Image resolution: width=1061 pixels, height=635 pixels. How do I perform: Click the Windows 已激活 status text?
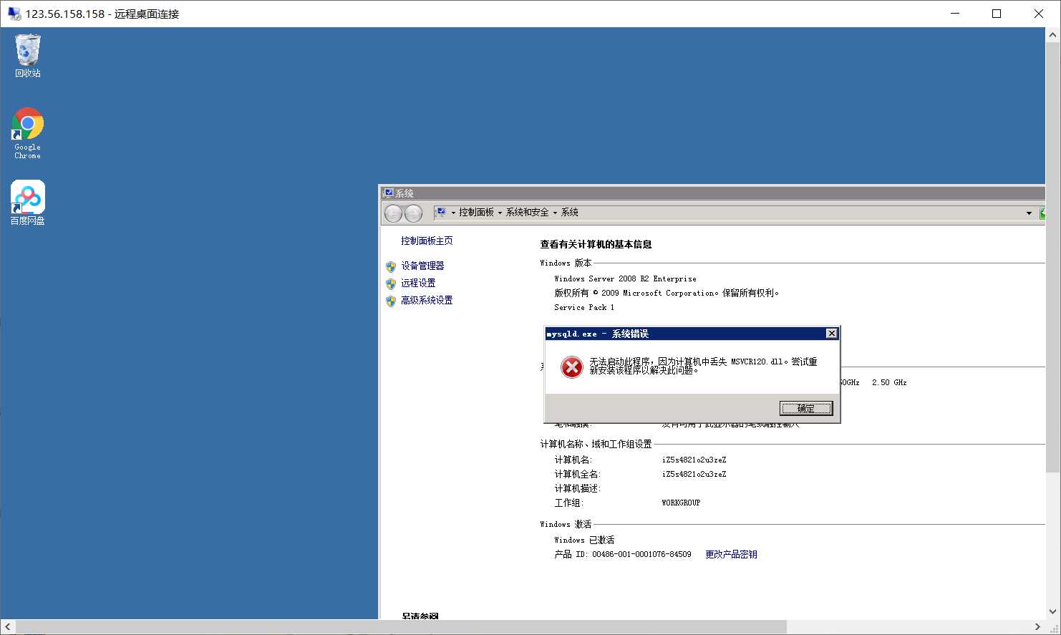click(x=584, y=540)
